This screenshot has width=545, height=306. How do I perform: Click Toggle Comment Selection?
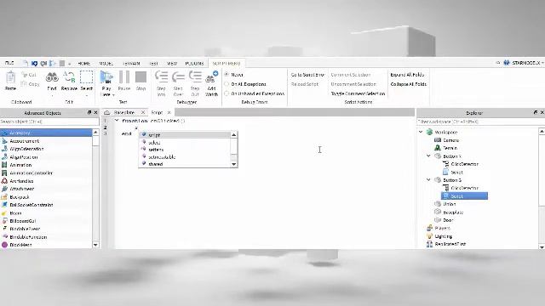coord(358,93)
